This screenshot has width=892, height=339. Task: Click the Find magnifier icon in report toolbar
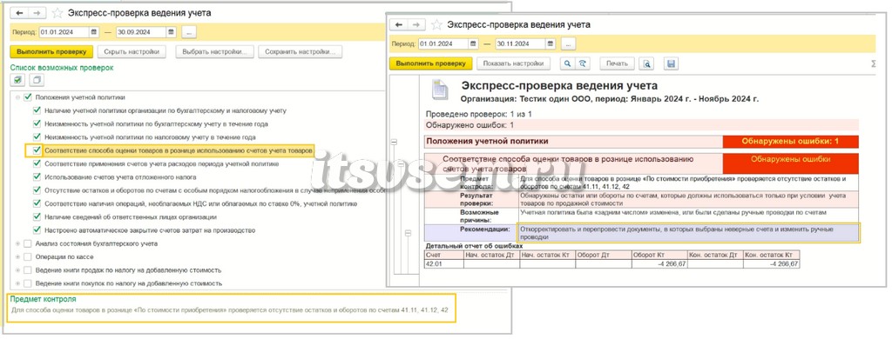(x=567, y=63)
